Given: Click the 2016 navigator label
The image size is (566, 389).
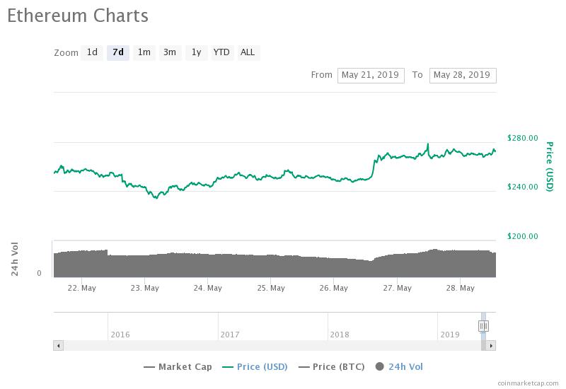Looking at the screenshot, I should (120, 335).
